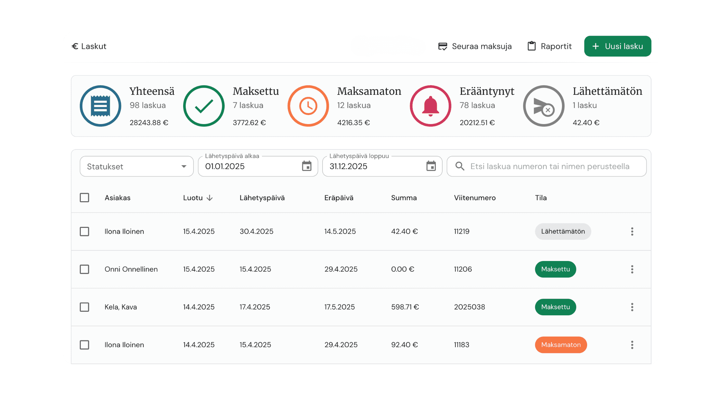Open calendar for Lähetyspäivä loppuu date
Viewport: 721px width, 405px height.
click(x=431, y=166)
